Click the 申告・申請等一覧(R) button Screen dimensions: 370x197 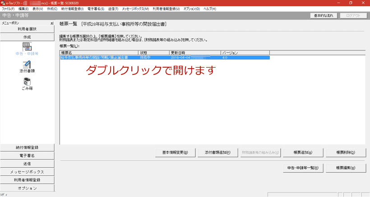coord(303,168)
